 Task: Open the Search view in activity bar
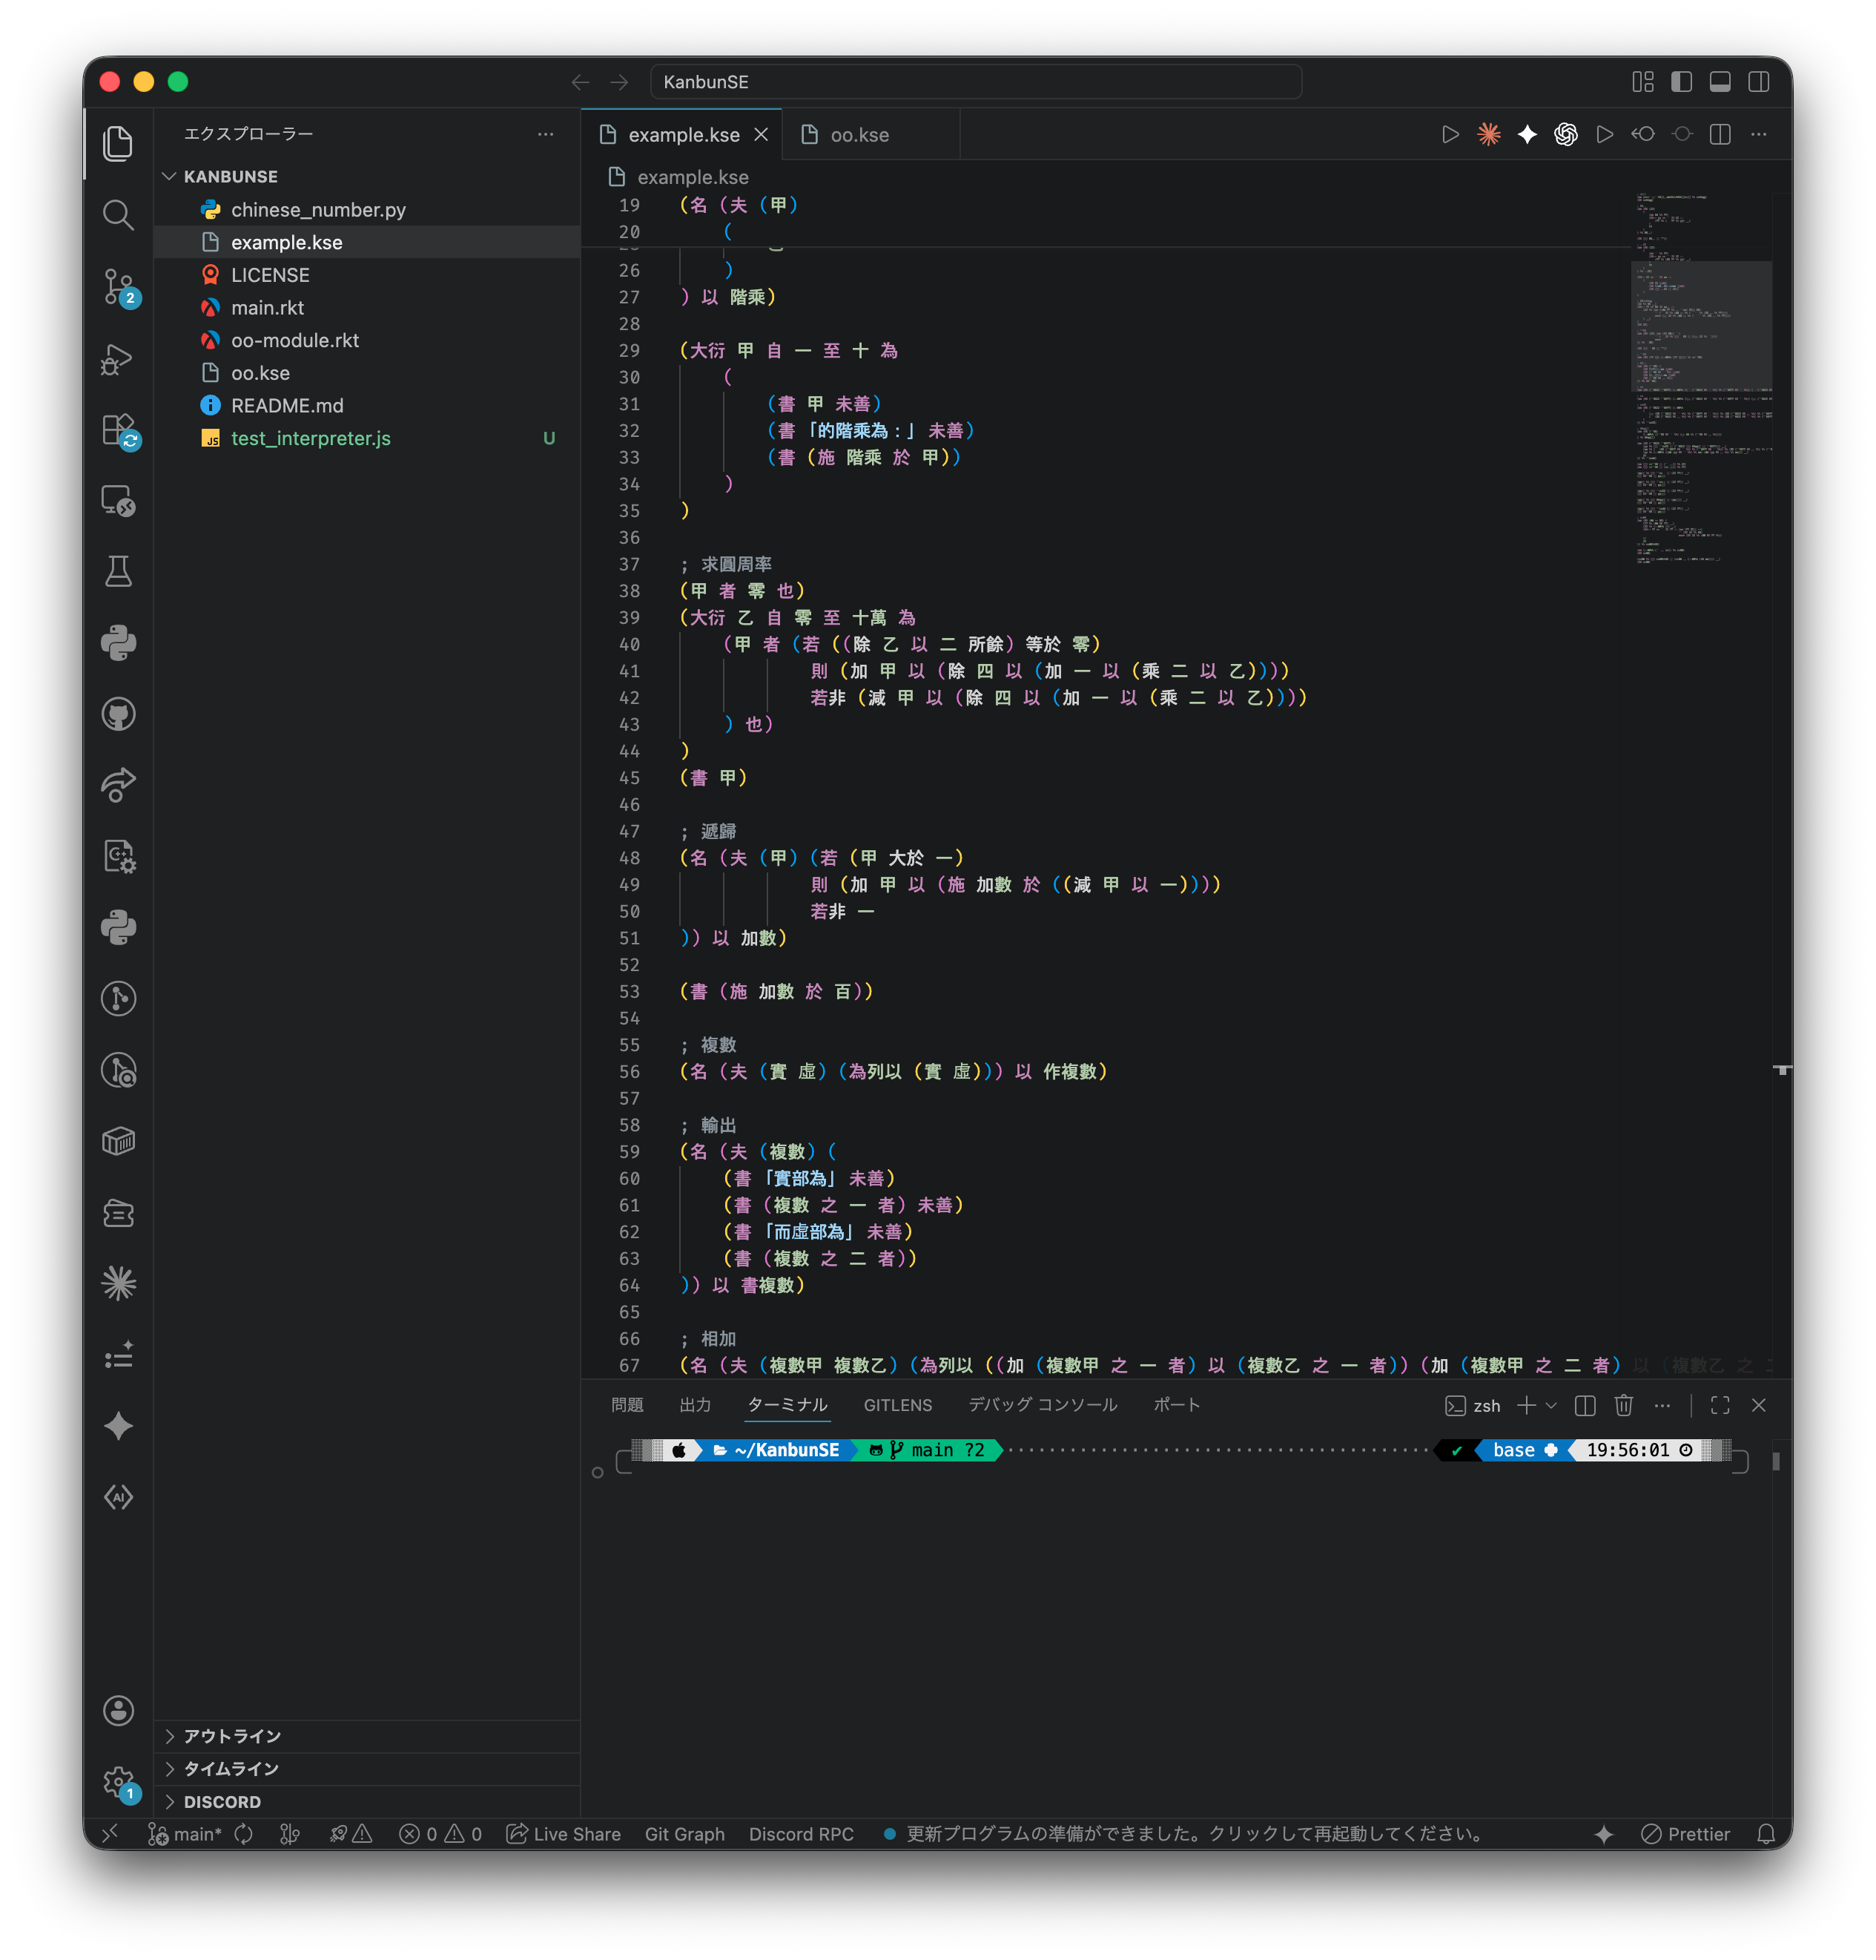tap(118, 215)
